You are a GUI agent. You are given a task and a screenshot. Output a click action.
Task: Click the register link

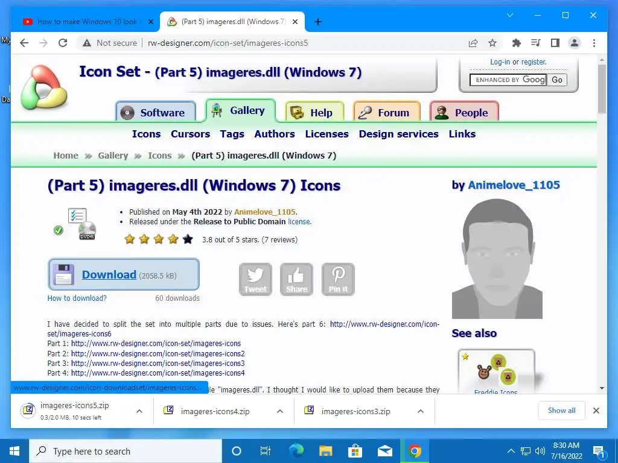(x=534, y=62)
